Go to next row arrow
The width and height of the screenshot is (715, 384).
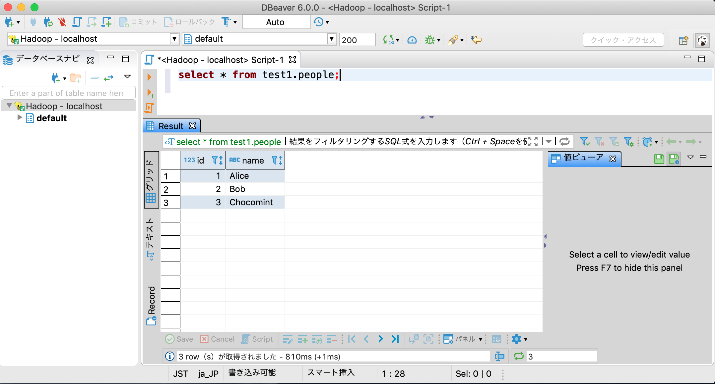pos(380,339)
